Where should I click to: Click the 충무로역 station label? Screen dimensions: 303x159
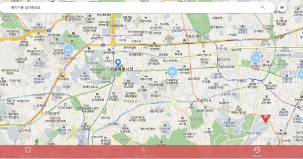(206, 101)
